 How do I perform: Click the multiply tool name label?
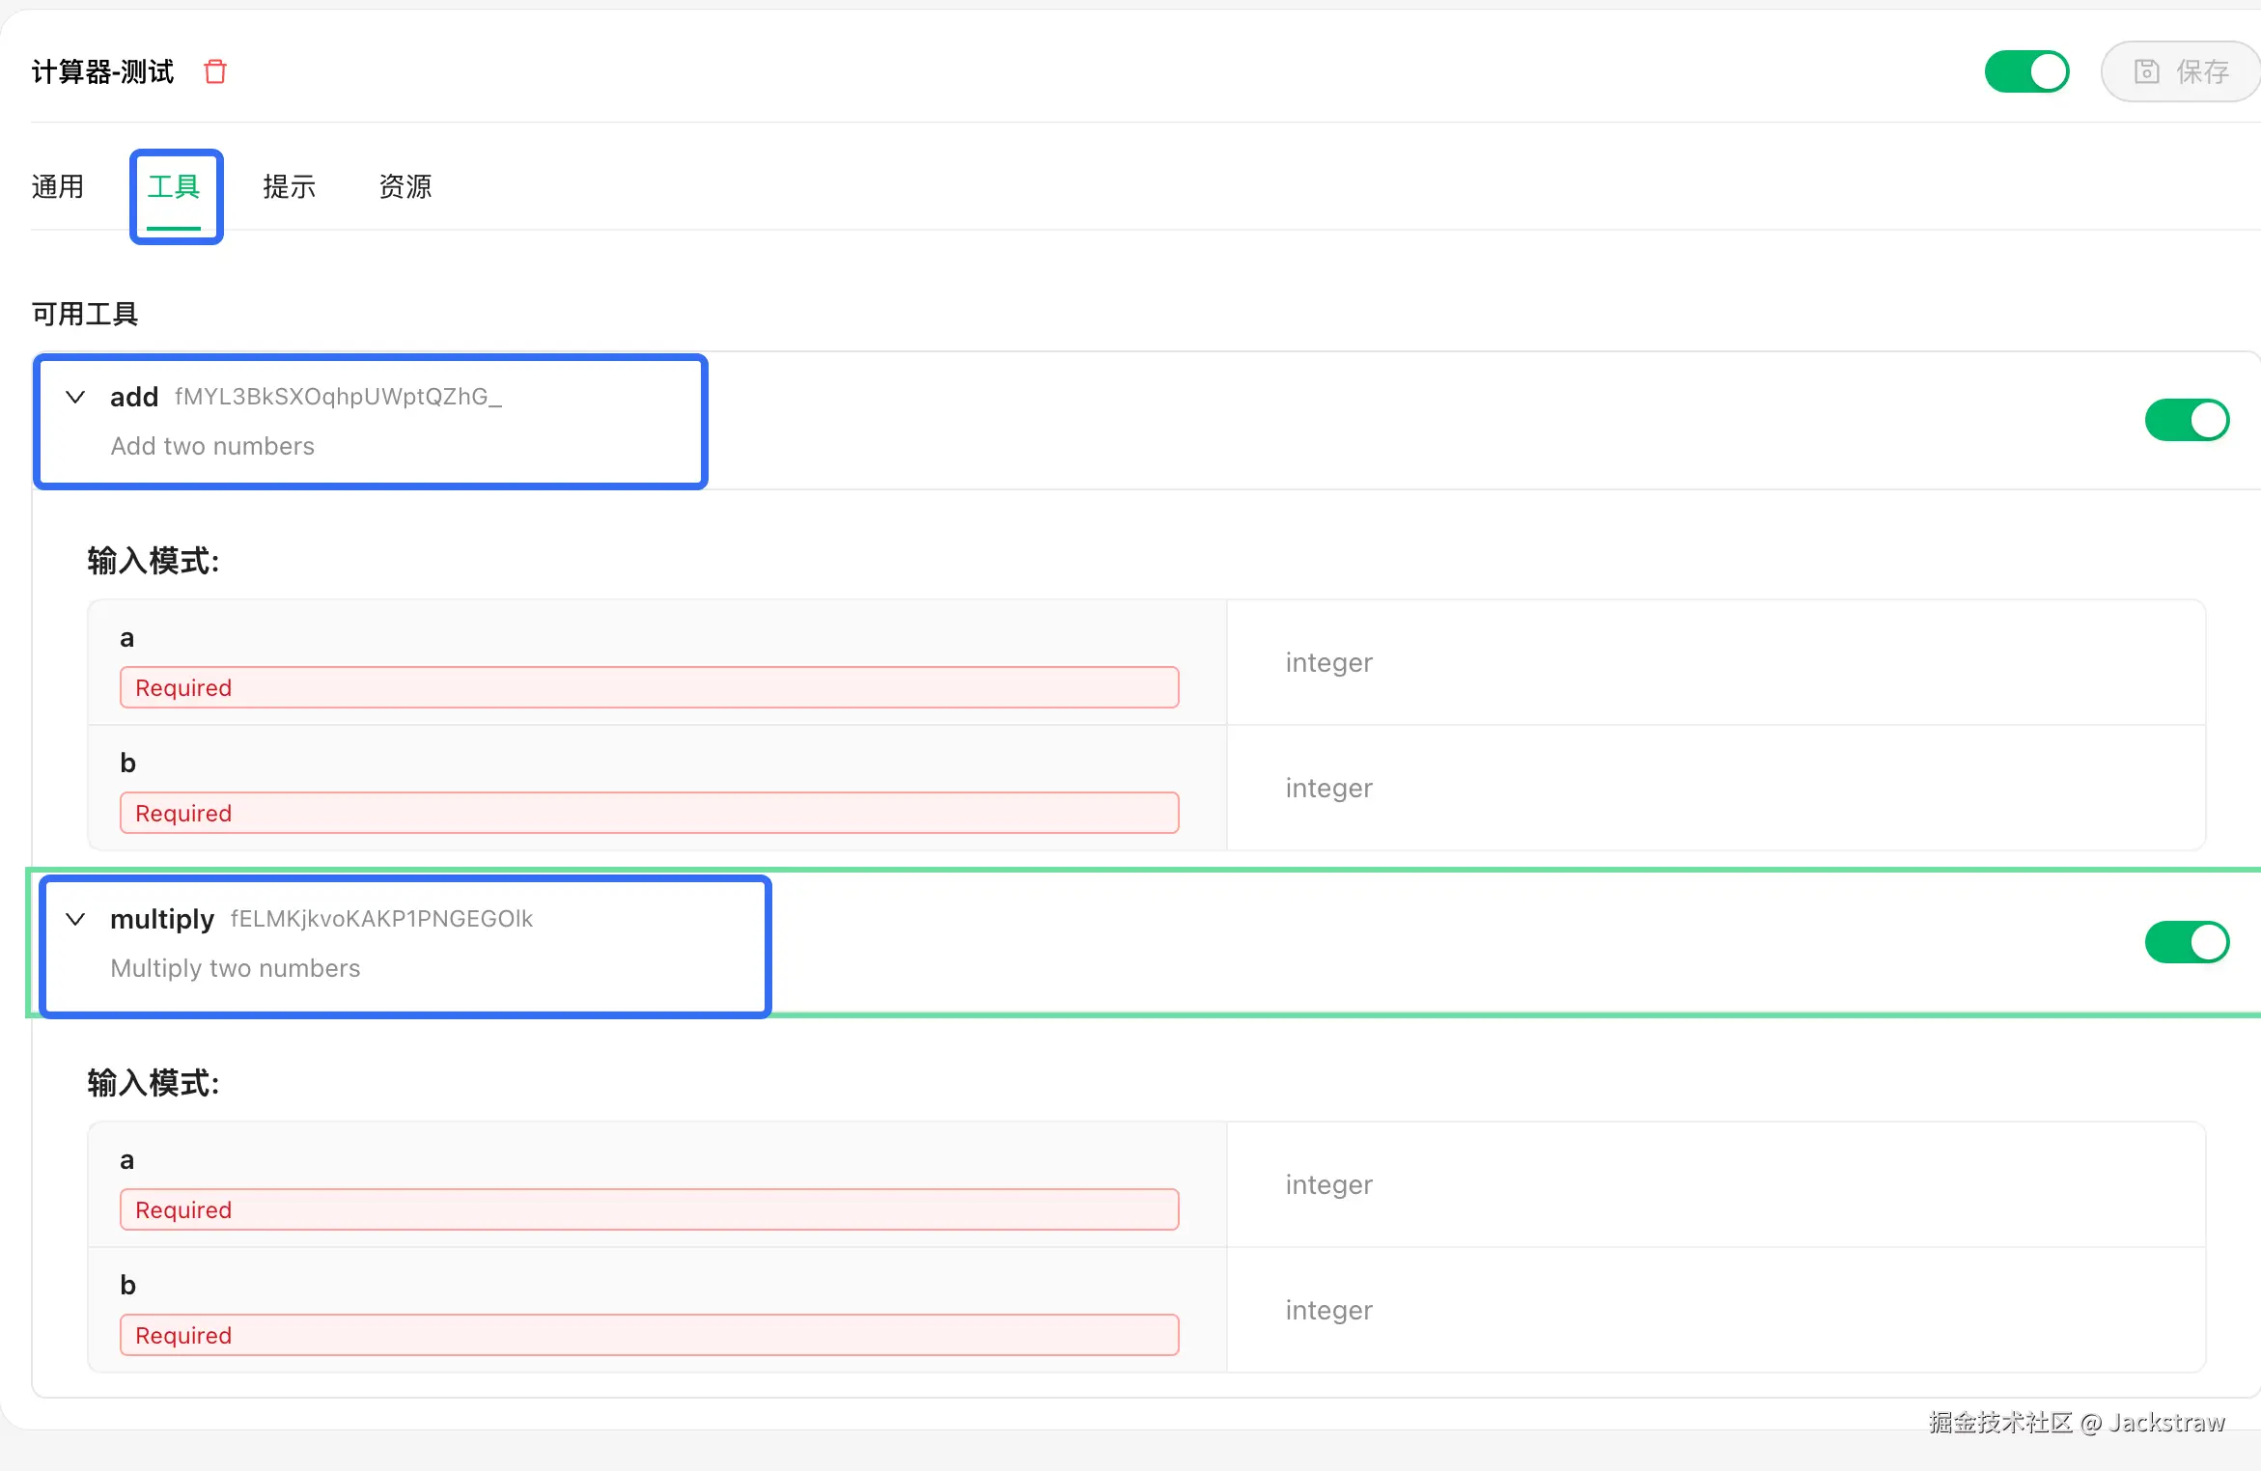click(x=162, y=919)
